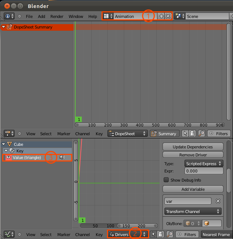Toggle Only Selected in DopeSheet header

[x=185, y=133]
